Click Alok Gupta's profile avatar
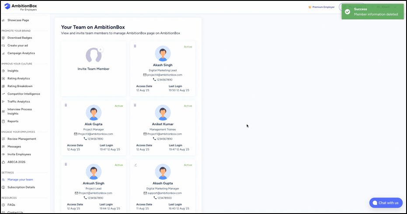Image resolution: width=407 pixels, height=214 pixels. click(x=94, y=113)
